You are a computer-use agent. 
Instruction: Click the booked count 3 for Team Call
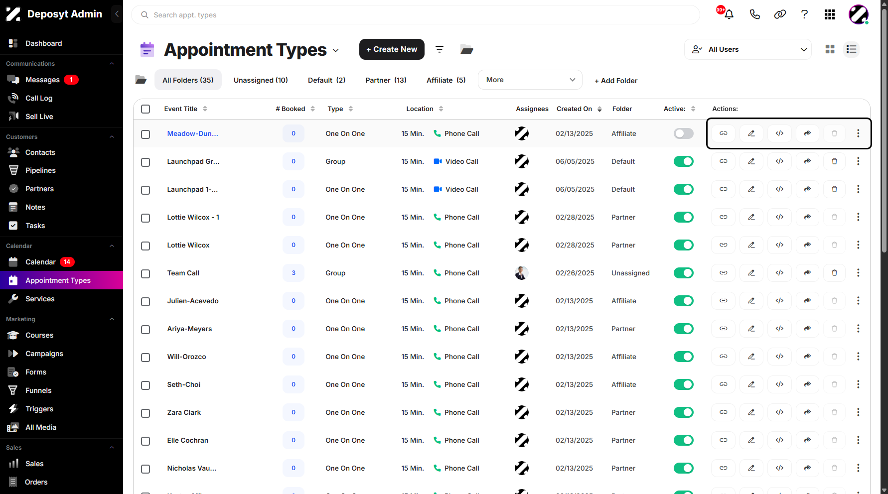point(294,273)
